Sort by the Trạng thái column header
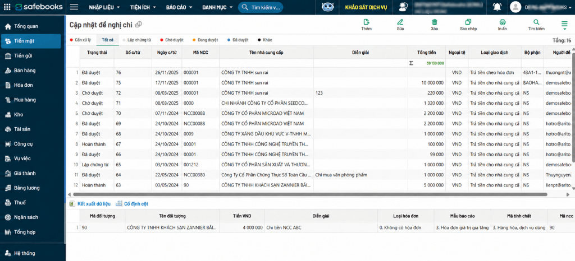This screenshot has height=261, width=575. [x=97, y=53]
